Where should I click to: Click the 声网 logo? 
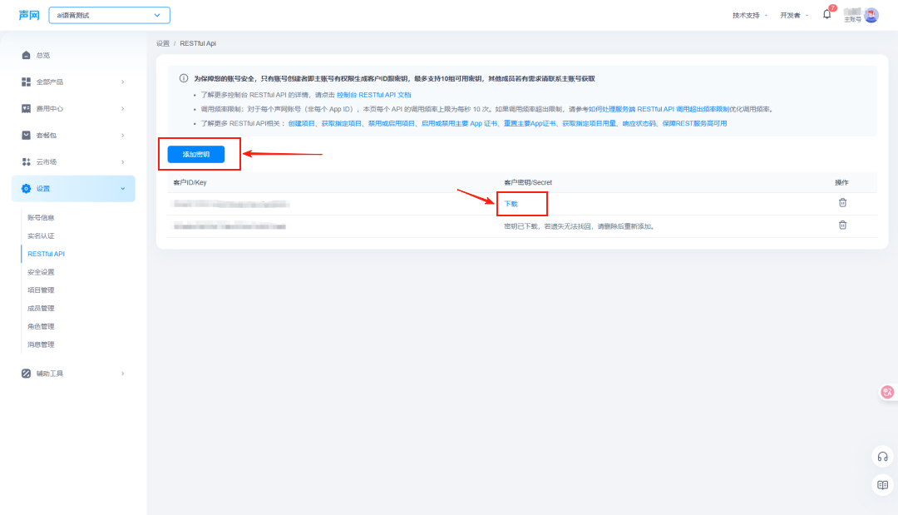click(x=28, y=15)
